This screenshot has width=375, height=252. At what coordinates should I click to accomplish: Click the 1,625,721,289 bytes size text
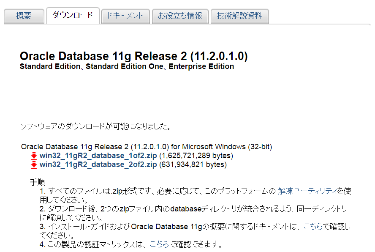tap(196, 156)
